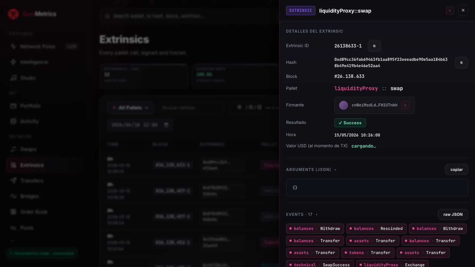Open signer cnWeiModLd…FH1UTnhh account
This screenshot has height=267, width=475.
[x=374, y=105]
